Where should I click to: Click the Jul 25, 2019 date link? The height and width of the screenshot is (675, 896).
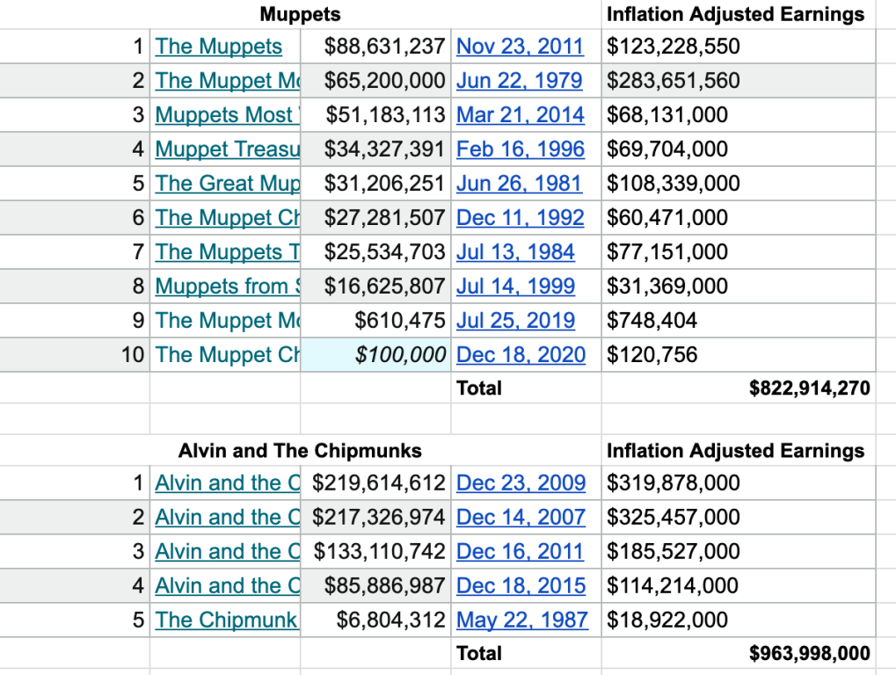(515, 321)
